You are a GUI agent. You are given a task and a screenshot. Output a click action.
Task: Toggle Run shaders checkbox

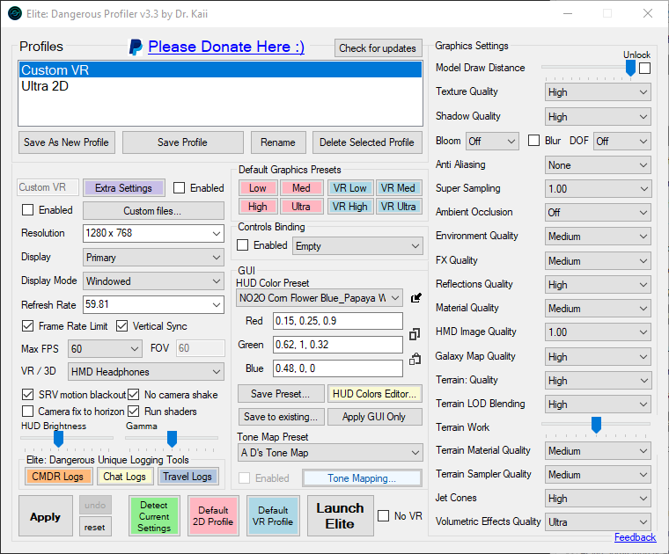(134, 412)
